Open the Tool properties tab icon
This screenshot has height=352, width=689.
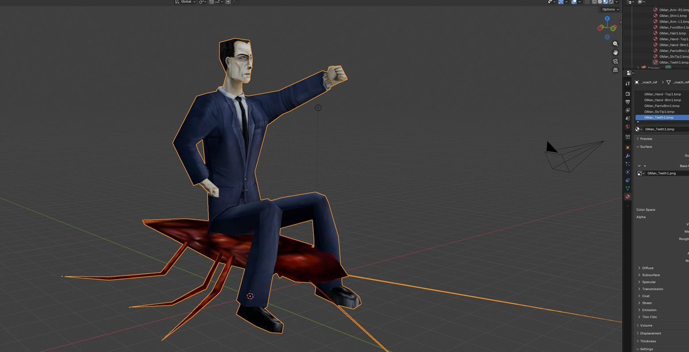[x=628, y=83]
